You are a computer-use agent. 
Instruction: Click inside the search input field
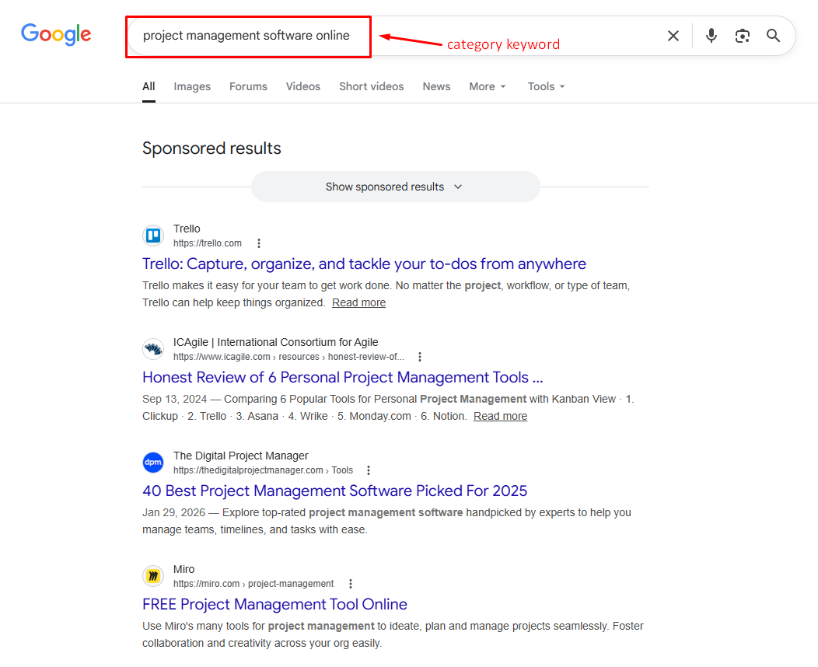[247, 35]
